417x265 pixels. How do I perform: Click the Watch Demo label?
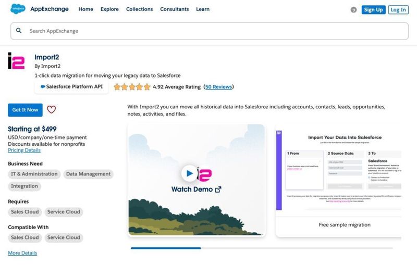point(192,190)
